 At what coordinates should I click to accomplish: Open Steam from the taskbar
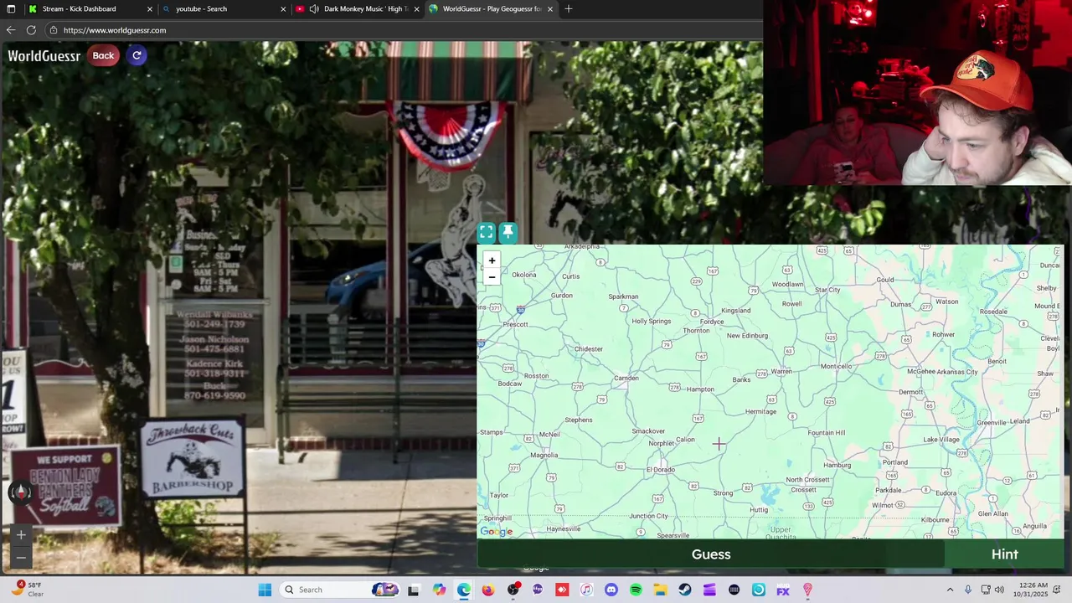[x=684, y=590]
